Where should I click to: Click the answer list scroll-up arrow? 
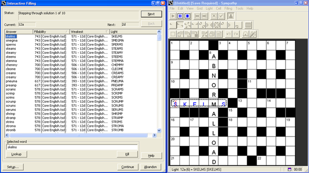[x=159, y=32]
